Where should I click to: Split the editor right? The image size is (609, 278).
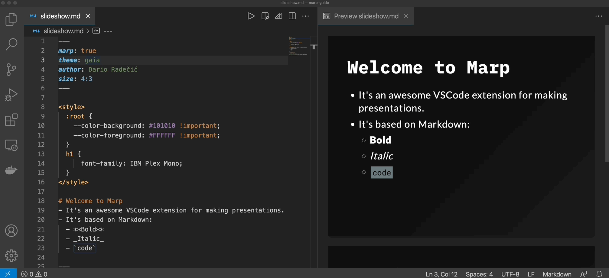pos(292,16)
